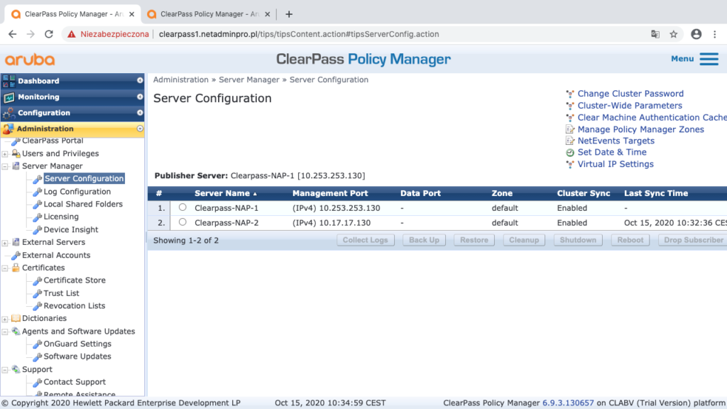The image size is (727, 409).
Task: Click the NetEvents Targets icon
Action: click(x=570, y=141)
